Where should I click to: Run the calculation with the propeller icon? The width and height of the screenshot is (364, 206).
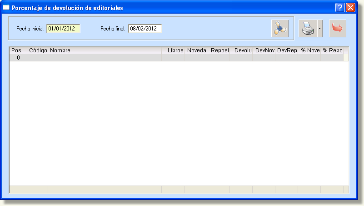(280, 29)
